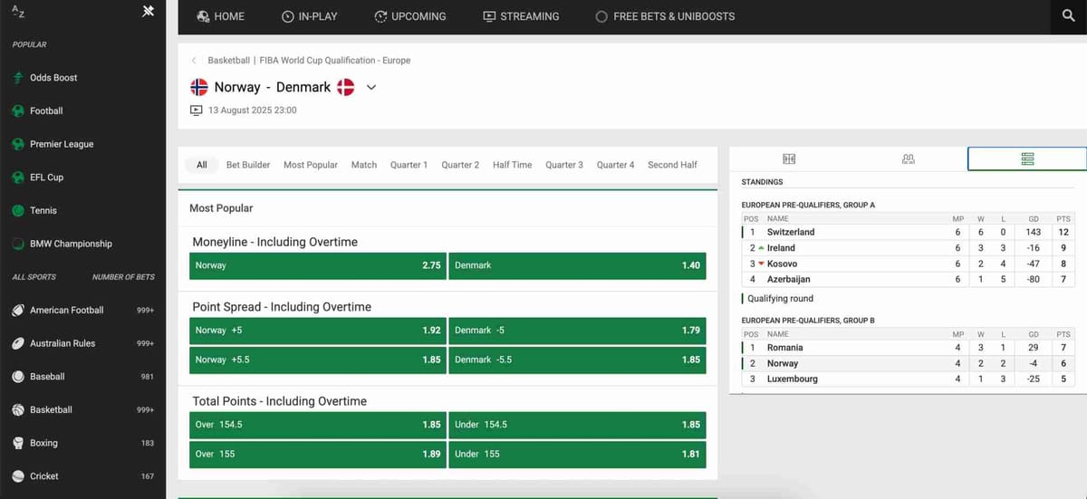This screenshot has height=499, width=1087.
Task: Open the search magnifier icon
Action: 1069,16
